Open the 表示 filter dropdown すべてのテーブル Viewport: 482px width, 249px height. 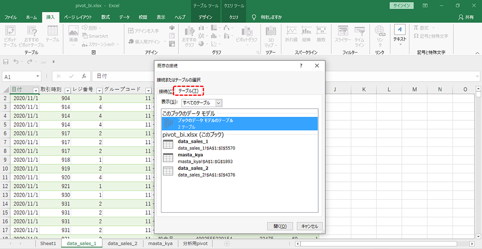point(202,103)
